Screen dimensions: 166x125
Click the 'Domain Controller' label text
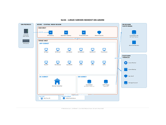(x=57, y=86)
